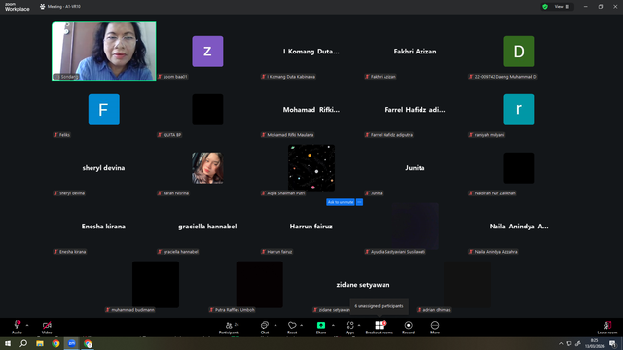
Task: Click large name 'Harrun fairuz'
Action: (x=311, y=227)
